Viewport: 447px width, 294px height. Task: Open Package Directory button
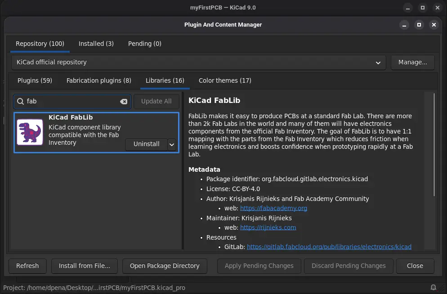pyautogui.click(x=164, y=266)
